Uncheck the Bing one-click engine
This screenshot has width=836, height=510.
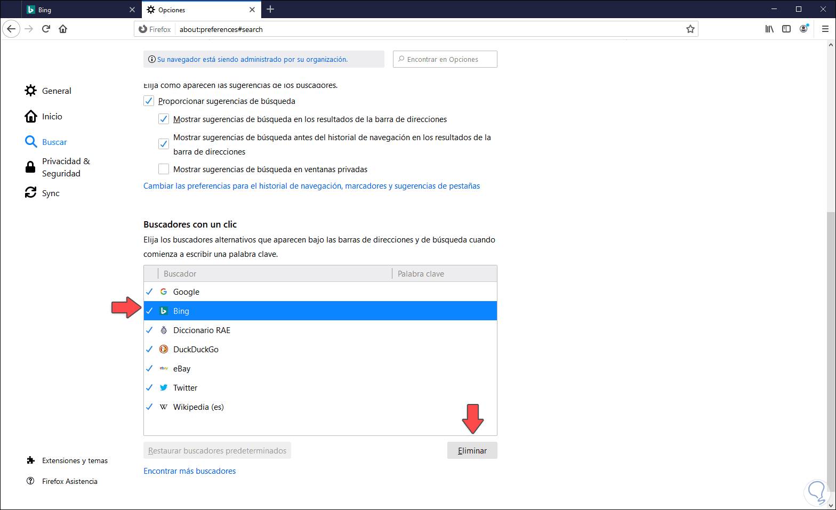(x=149, y=311)
